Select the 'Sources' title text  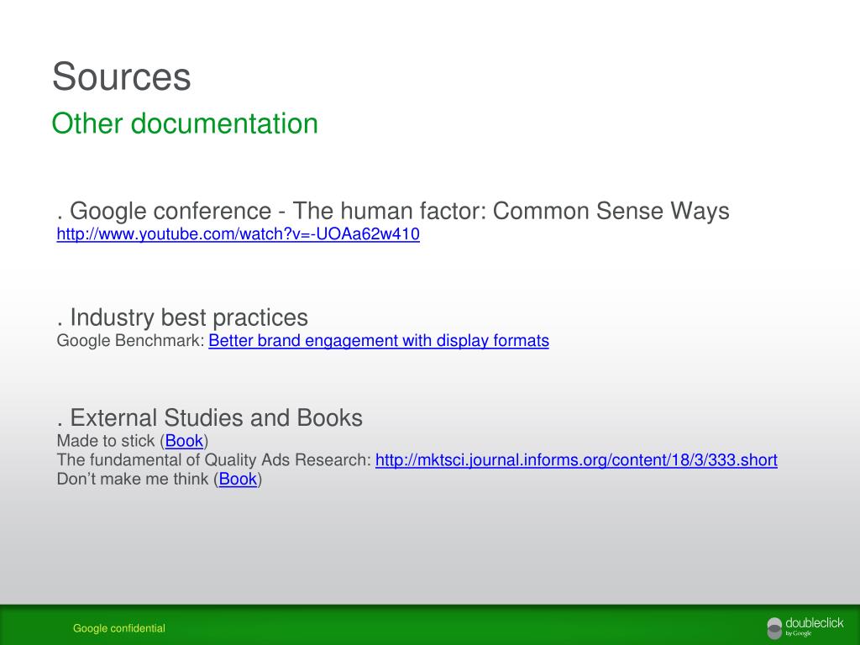coord(121,76)
